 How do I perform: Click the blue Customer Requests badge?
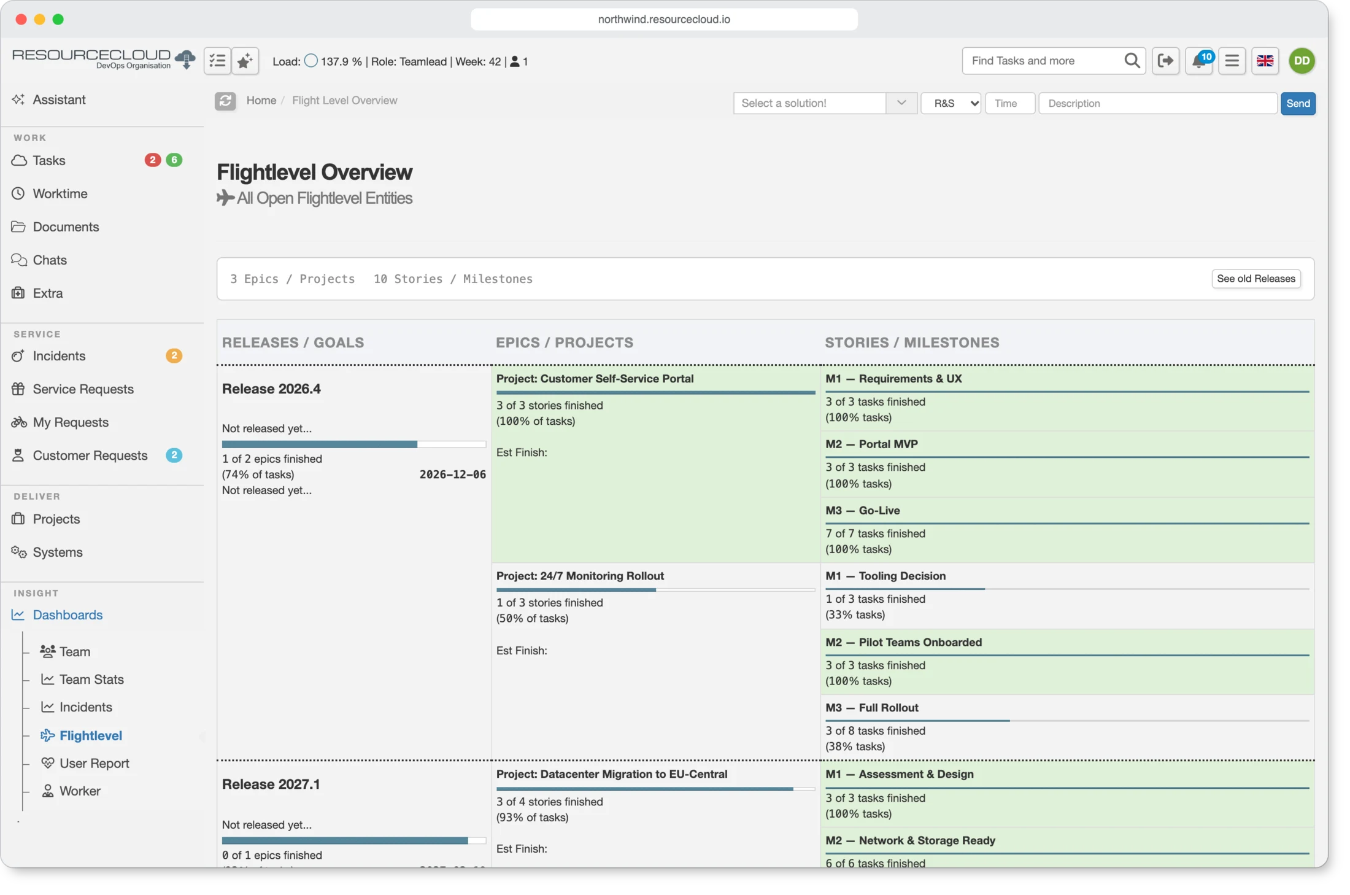tap(174, 455)
